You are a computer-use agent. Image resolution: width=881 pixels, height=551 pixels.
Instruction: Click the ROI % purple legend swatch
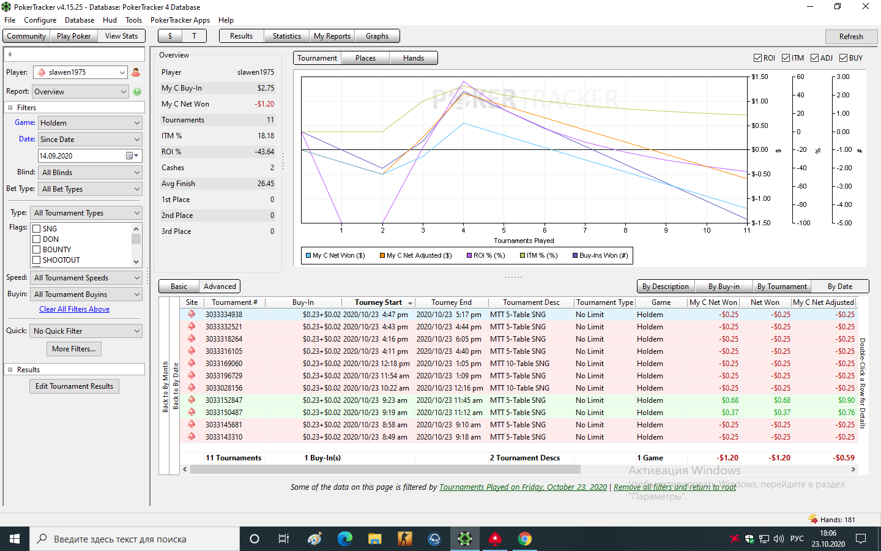[469, 255]
